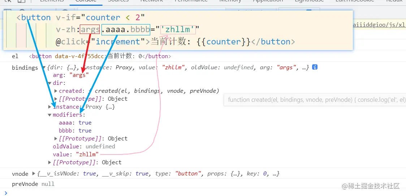406x196 pixels.
Task: Collapse the modifiers property
Action: coord(49,115)
